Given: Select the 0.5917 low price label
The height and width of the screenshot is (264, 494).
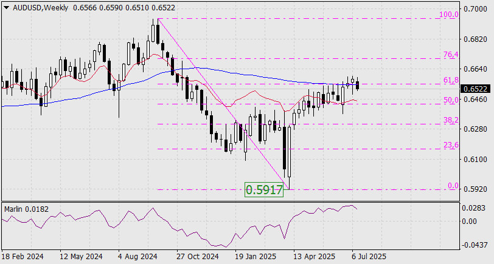Looking at the screenshot, I should [264, 190].
